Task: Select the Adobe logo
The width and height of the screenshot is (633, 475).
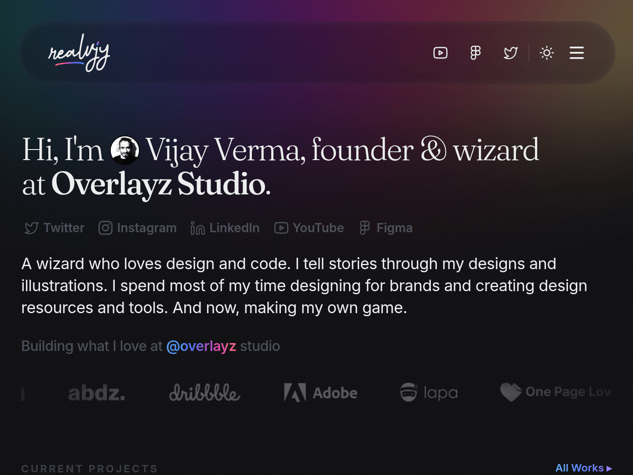Action: pyautogui.click(x=320, y=393)
